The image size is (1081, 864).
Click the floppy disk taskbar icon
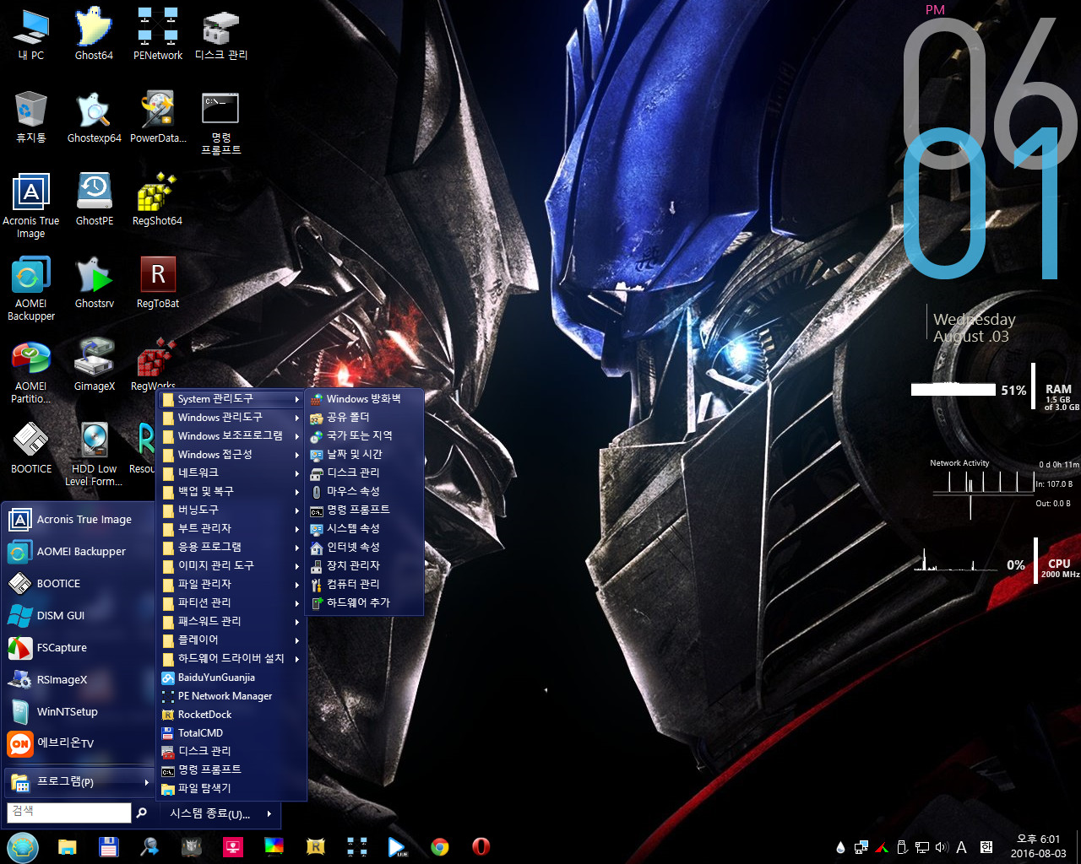(x=109, y=846)
